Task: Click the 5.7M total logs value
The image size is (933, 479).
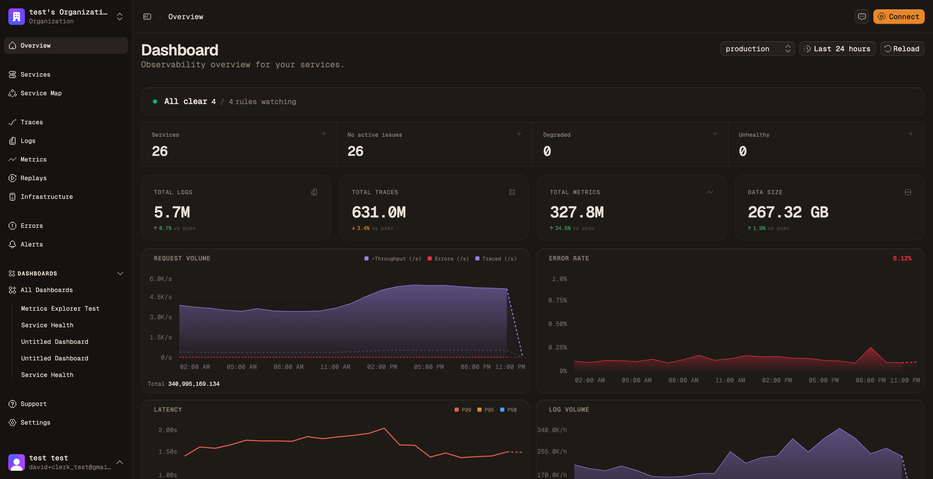Action: tap(172, 212)
